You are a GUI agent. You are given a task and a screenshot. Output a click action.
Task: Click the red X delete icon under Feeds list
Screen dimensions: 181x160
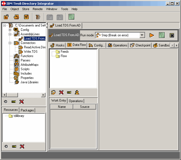[61, 92]
